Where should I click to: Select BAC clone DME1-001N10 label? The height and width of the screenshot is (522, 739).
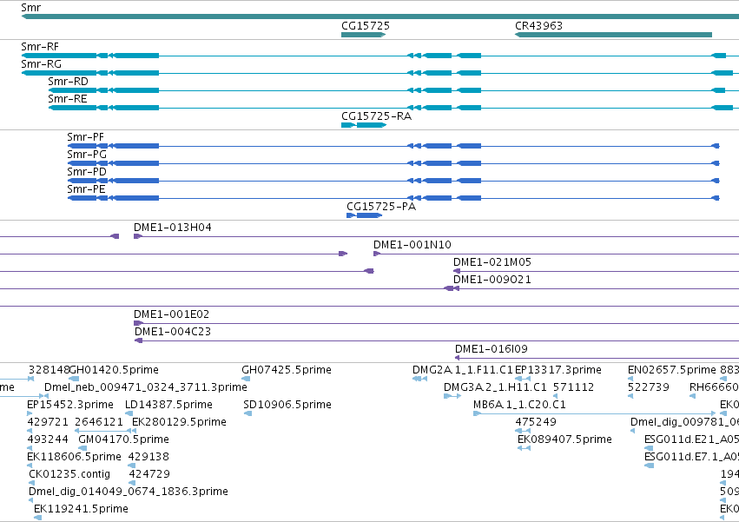click(x=412, y=245)
